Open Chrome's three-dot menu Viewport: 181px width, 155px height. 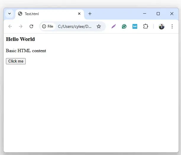coord(172,26)
